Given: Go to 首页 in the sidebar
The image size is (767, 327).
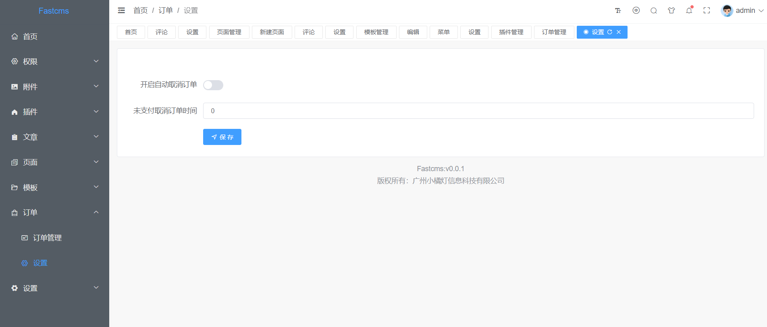Looking at the screenshot, I should [x=54, y=36].
